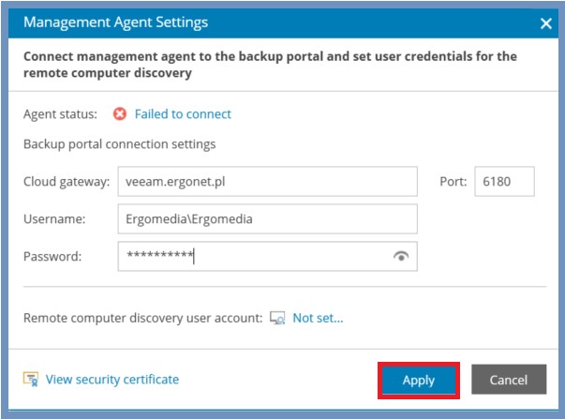
Task: Click the Cloud gateway label
Action: [x=67, y=181]
